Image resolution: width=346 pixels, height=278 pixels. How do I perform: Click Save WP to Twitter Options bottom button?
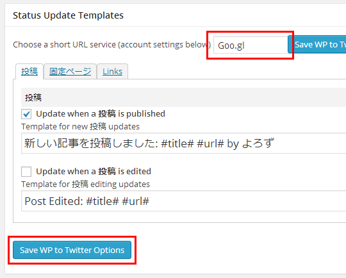[x=72, y=250]
